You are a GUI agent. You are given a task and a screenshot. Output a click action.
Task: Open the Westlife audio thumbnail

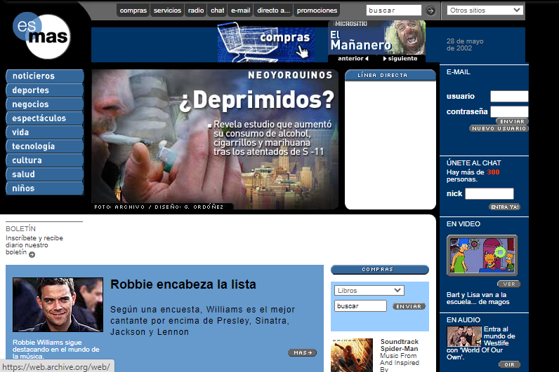tap(464, 336)
